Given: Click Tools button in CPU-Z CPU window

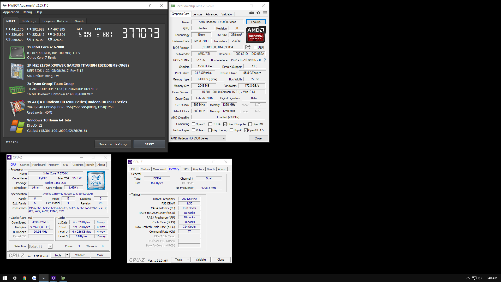Looking at the screenshot, I should tap(58, 255).
